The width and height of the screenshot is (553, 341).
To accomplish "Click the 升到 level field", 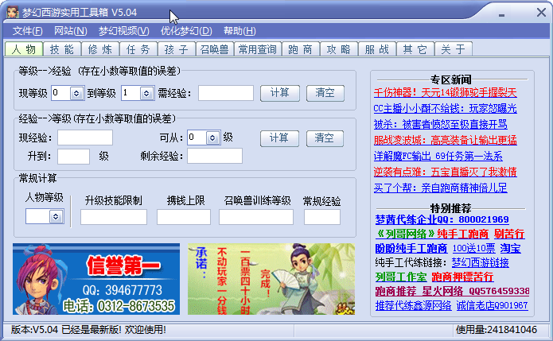I will (73, 156).
